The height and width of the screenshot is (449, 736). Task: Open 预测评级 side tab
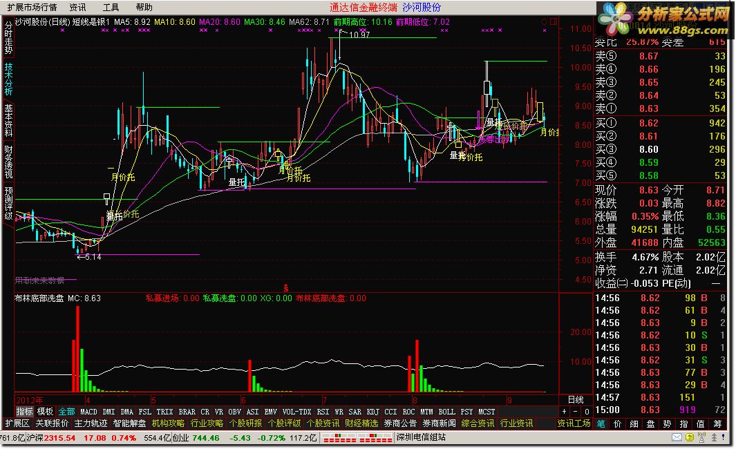coord(8,203)
